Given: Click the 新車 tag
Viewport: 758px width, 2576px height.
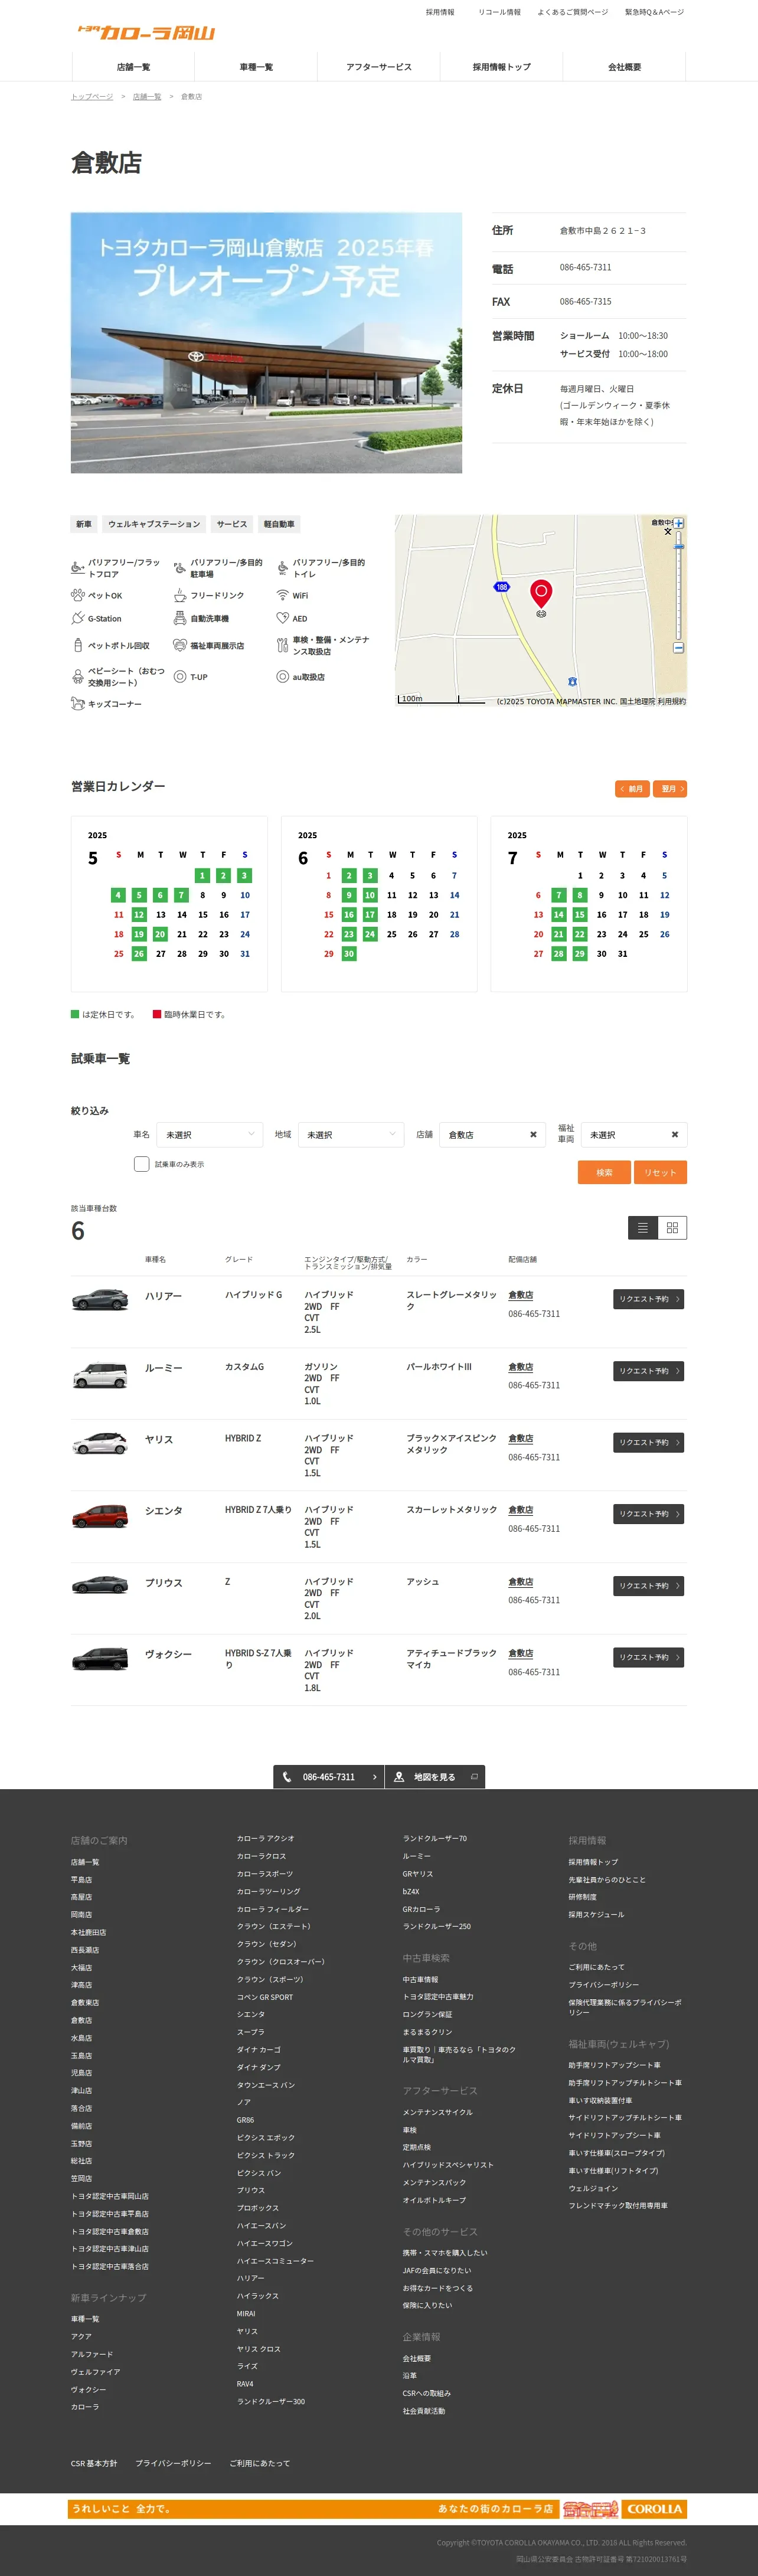Looking at the screenshot, I should click(x=84, y=524).
